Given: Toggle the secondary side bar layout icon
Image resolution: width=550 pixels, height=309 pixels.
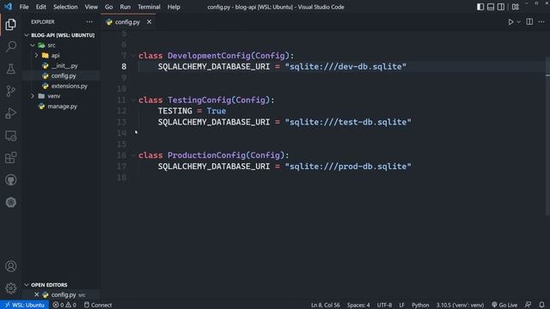Looking at the screenshot, I should tap(501, 7).
